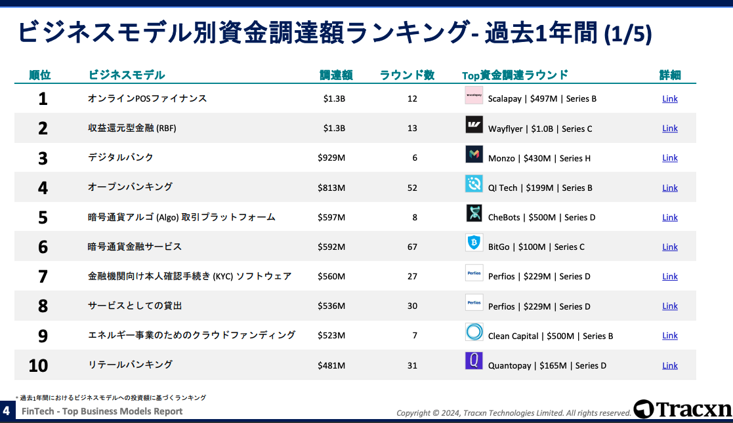The width and height of the screenshot is (733, 423).
Task: Click the round count 52 for オープンバンキング
Action: [x=412, y=188]
